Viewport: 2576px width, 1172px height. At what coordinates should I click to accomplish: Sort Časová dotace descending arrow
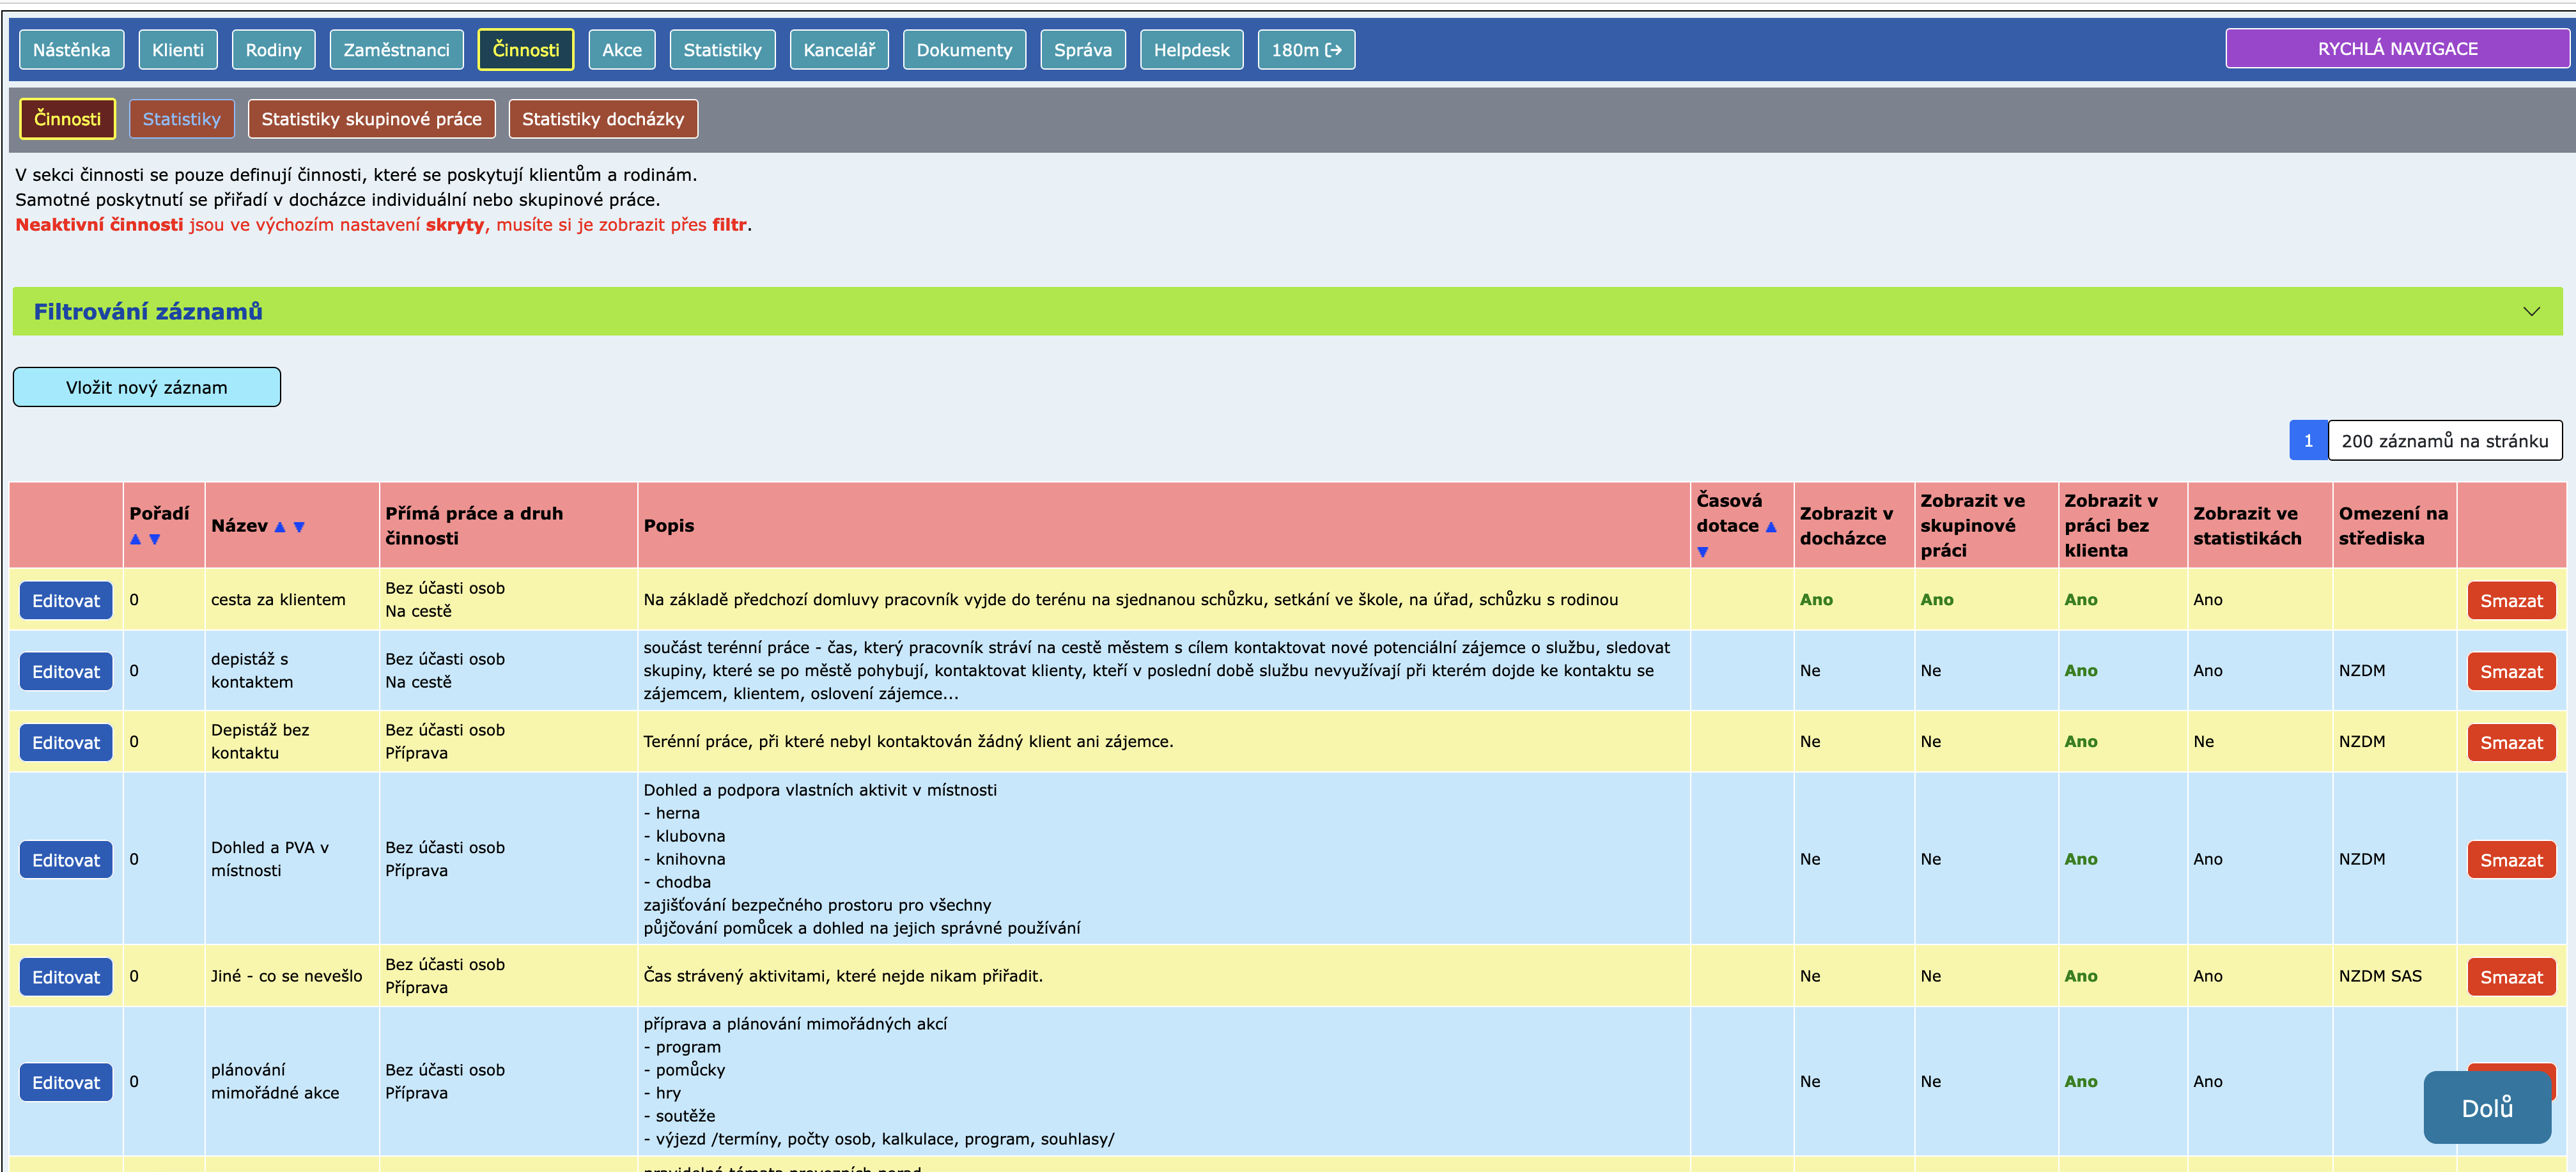pyautogui.click(x=1703, y=552)
